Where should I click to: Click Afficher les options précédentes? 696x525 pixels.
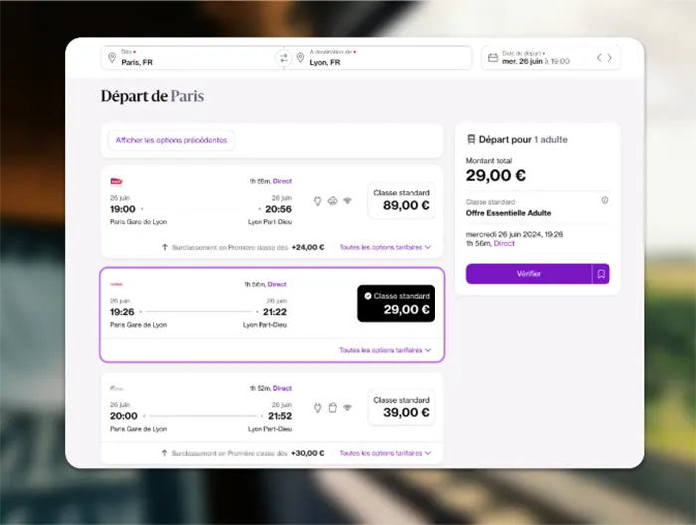171,140
